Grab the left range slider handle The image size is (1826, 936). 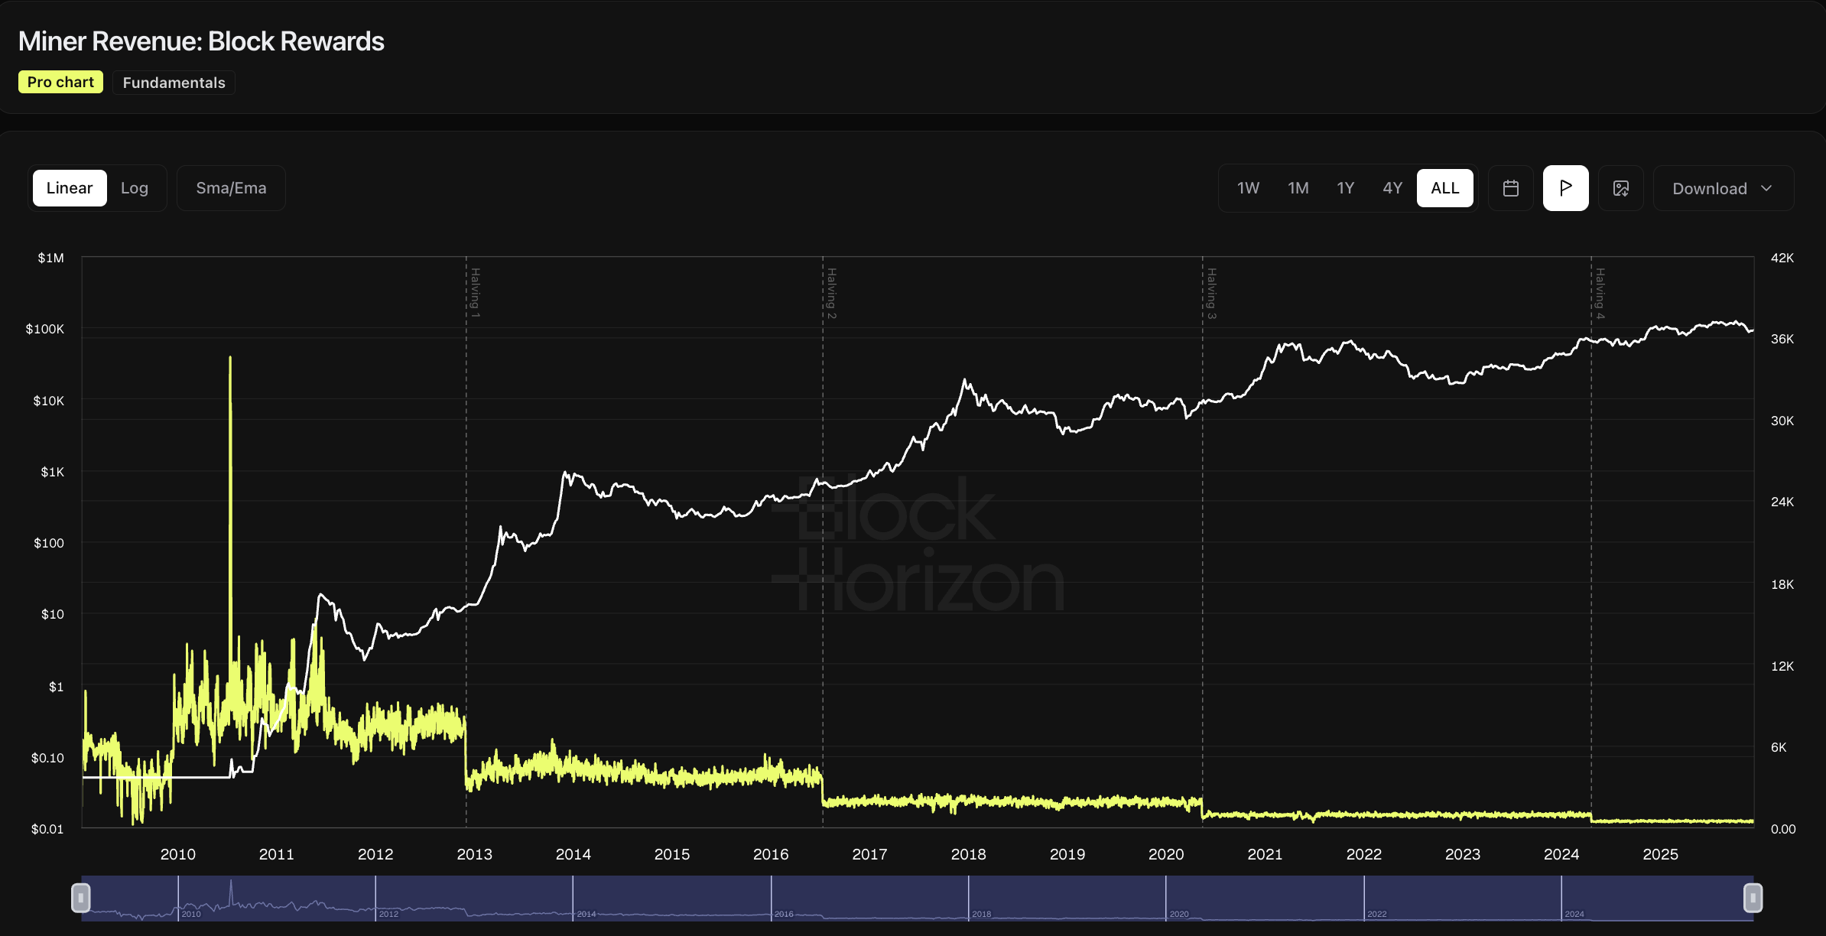[x=80, y=897]
